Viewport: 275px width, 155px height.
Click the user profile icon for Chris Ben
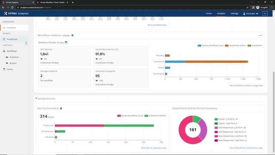244,13
